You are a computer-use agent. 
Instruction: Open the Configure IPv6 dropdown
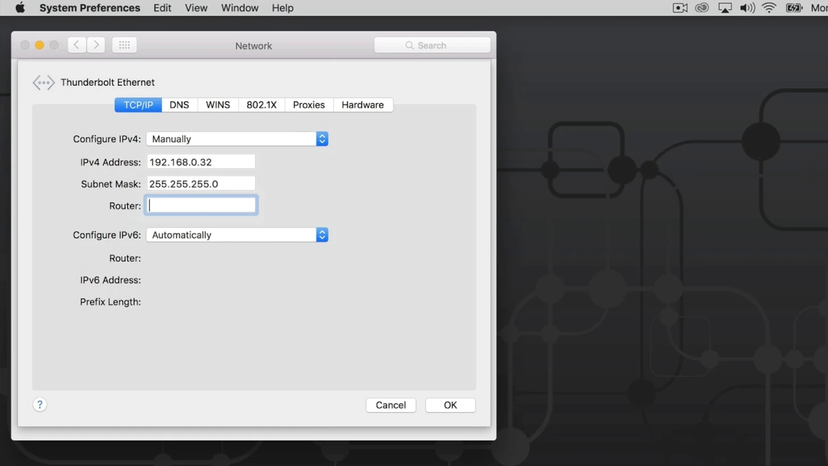point(237,235)
